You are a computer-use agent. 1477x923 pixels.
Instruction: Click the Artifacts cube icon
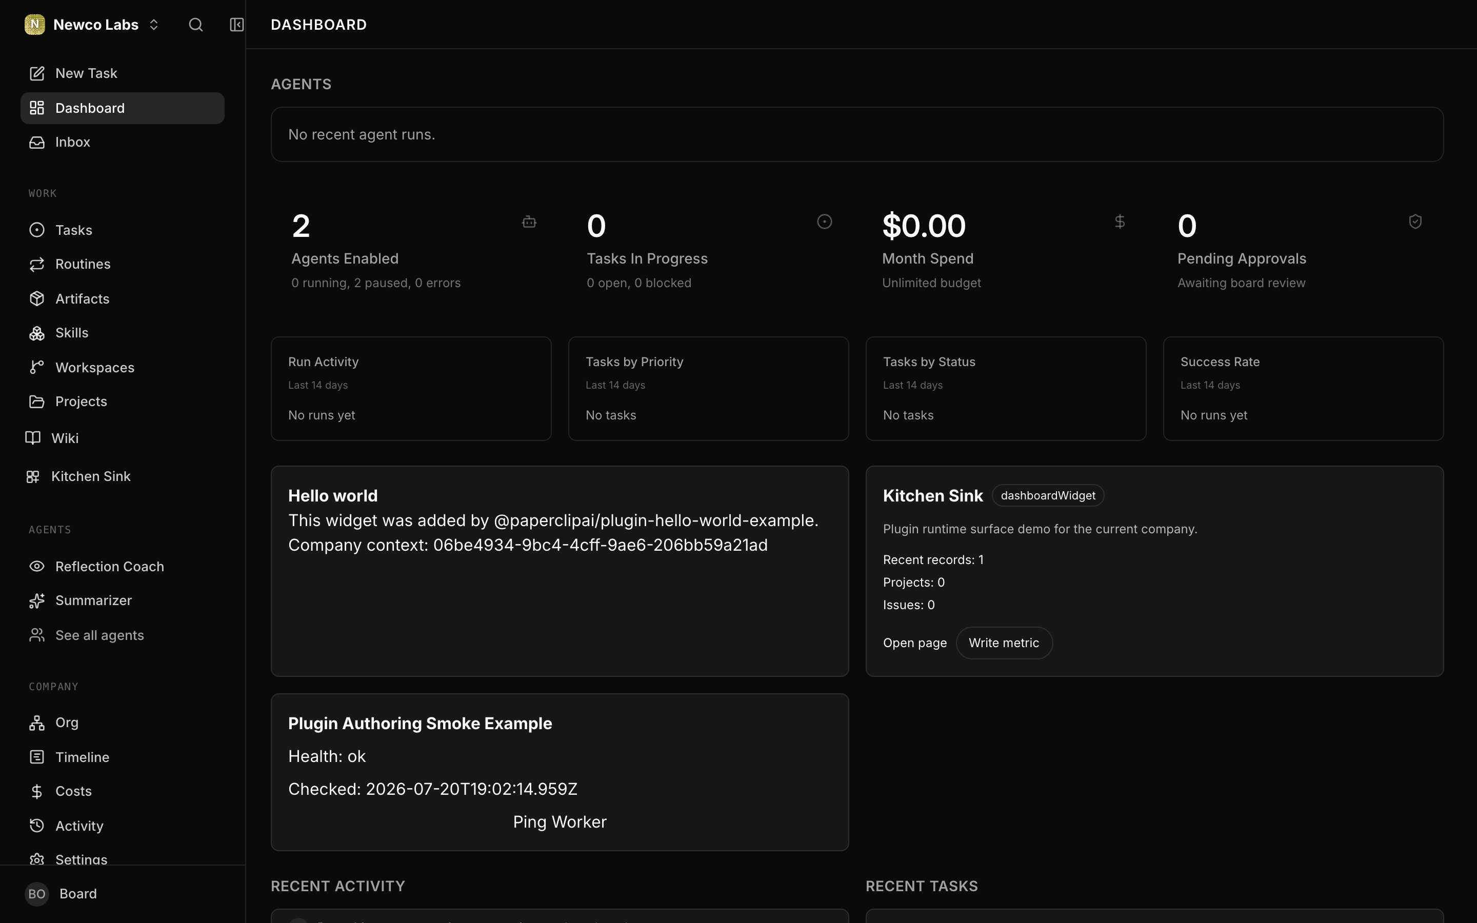click(36, 298)
